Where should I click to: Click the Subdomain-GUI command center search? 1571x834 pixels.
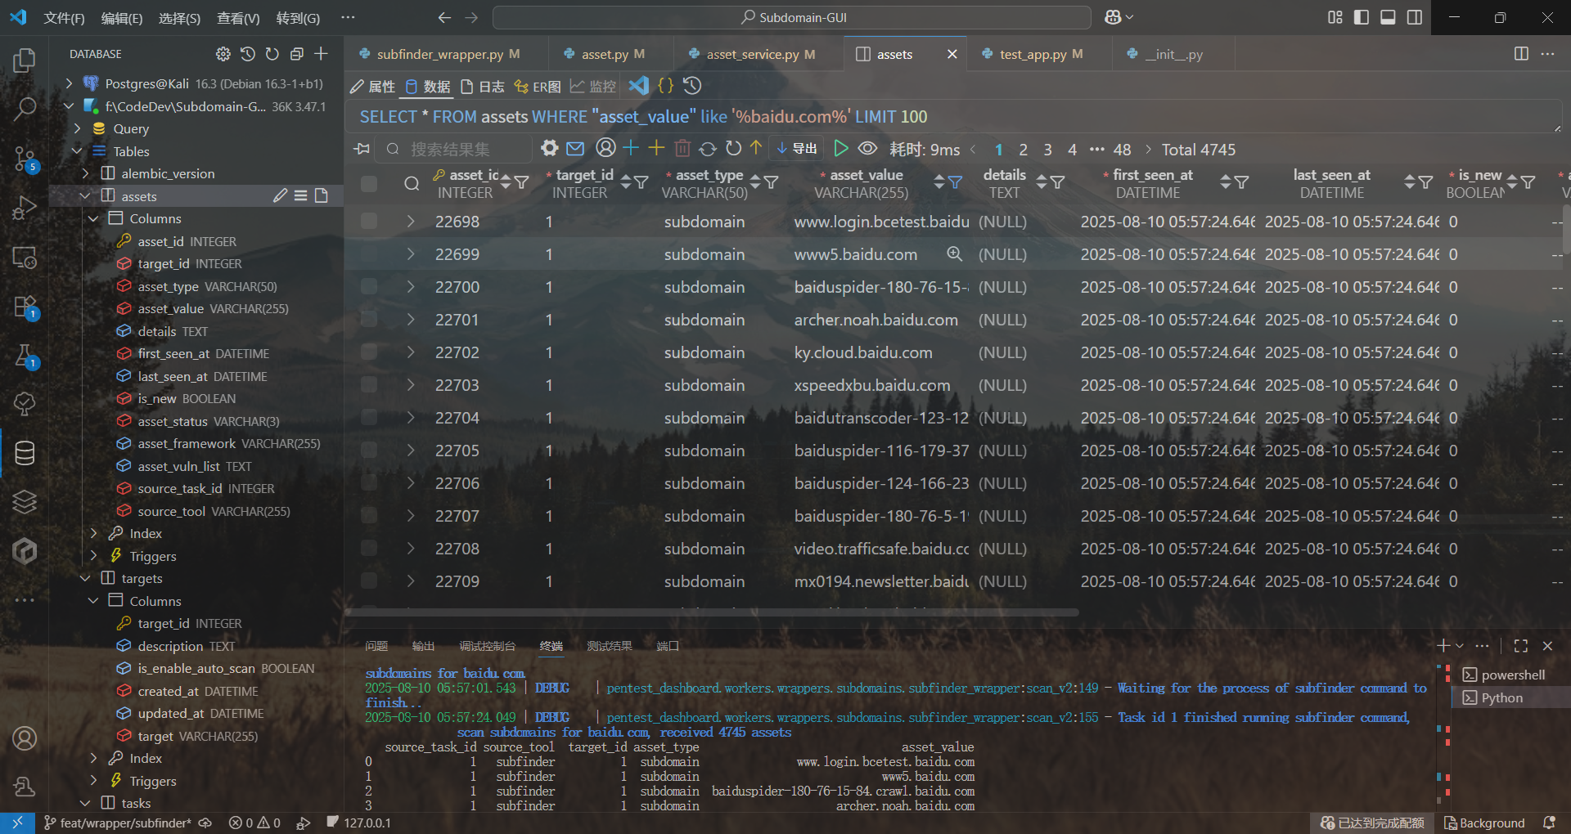point(792,17)
